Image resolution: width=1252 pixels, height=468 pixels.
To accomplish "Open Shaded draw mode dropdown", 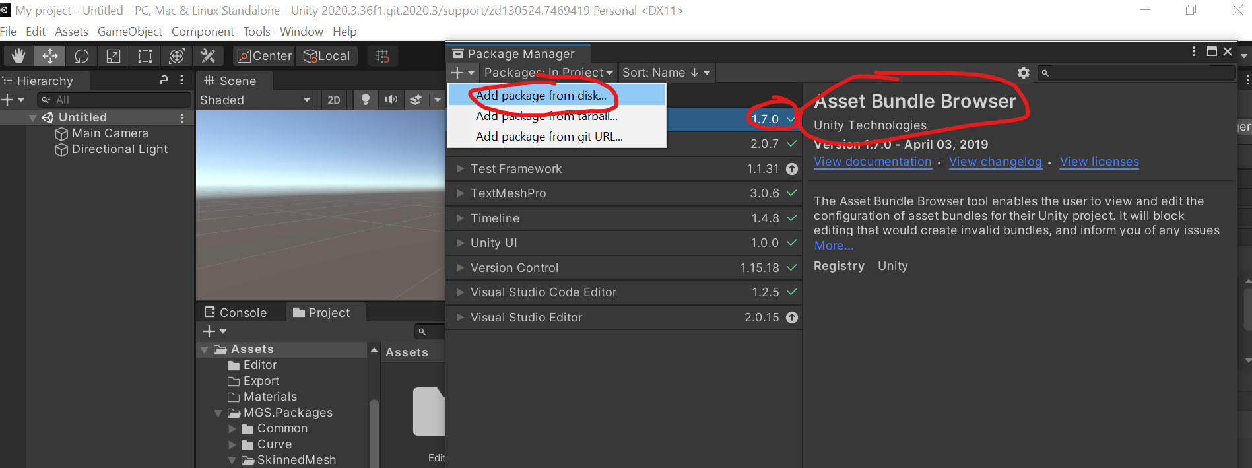I will tap(255, 100).
